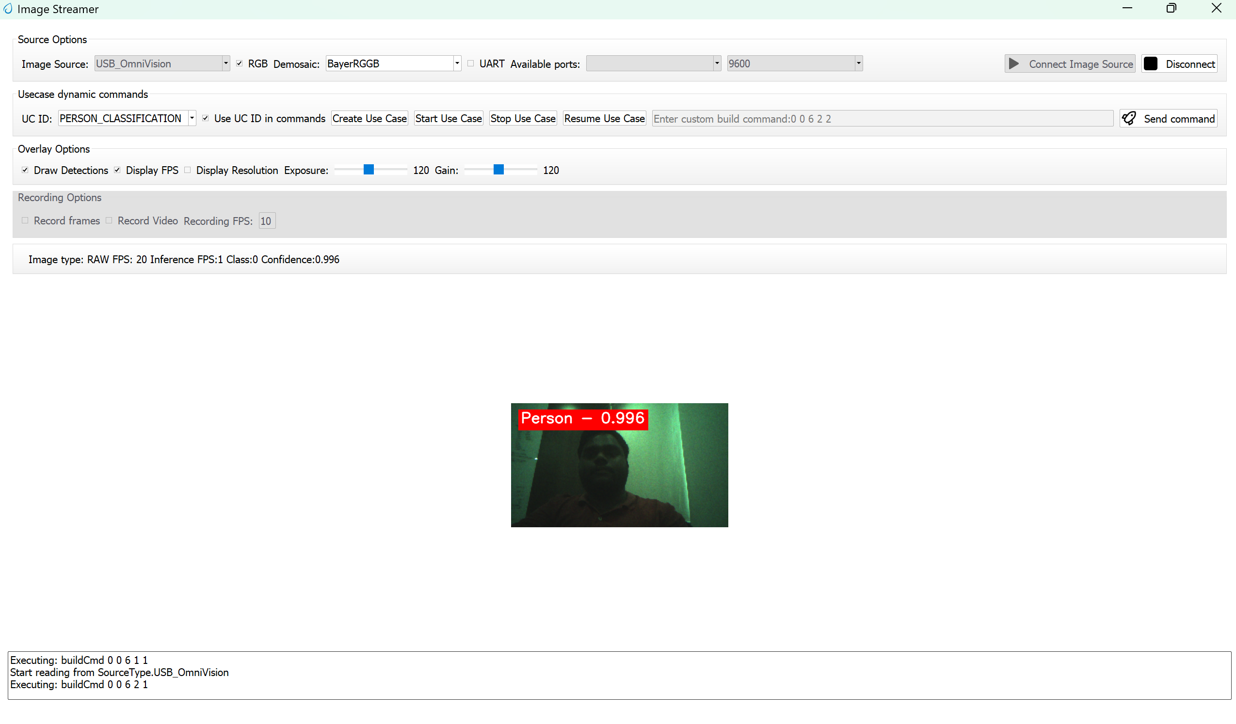
Task: Uncheck Use UC ID in commands
Action: click(206, 118)
